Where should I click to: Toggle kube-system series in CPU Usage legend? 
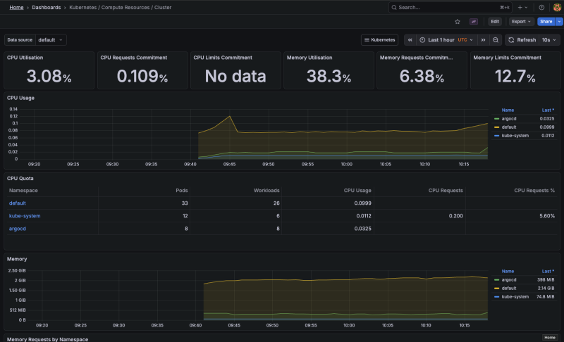[x=514, y=135]
